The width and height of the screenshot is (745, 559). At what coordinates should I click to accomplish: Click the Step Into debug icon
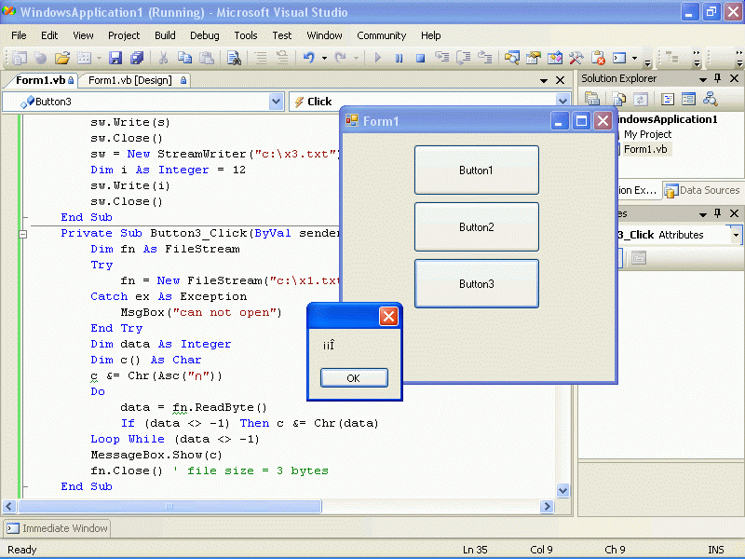pyautogui.click(x=441, y=58)
